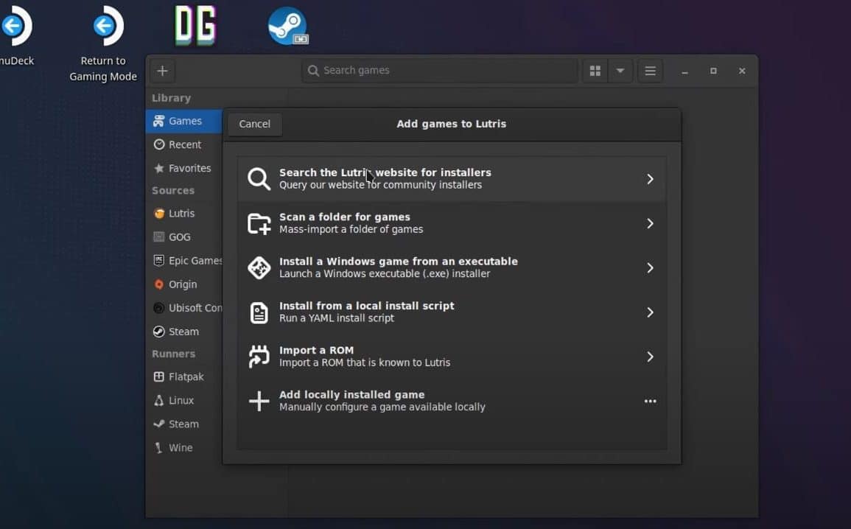Click the Import a ROM icon
851x529 pixels.
pos(259,357)
